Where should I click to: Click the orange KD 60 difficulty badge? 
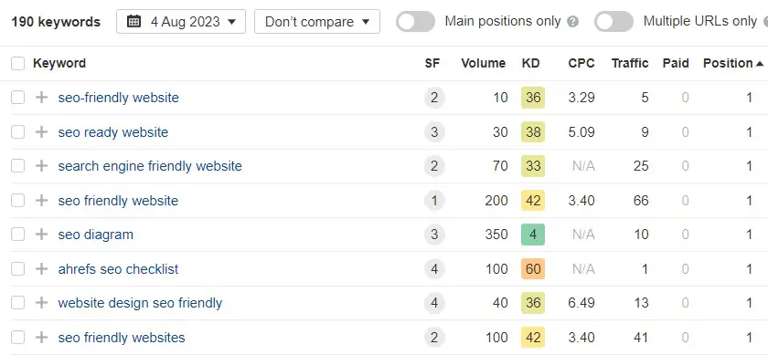point(533,269)
